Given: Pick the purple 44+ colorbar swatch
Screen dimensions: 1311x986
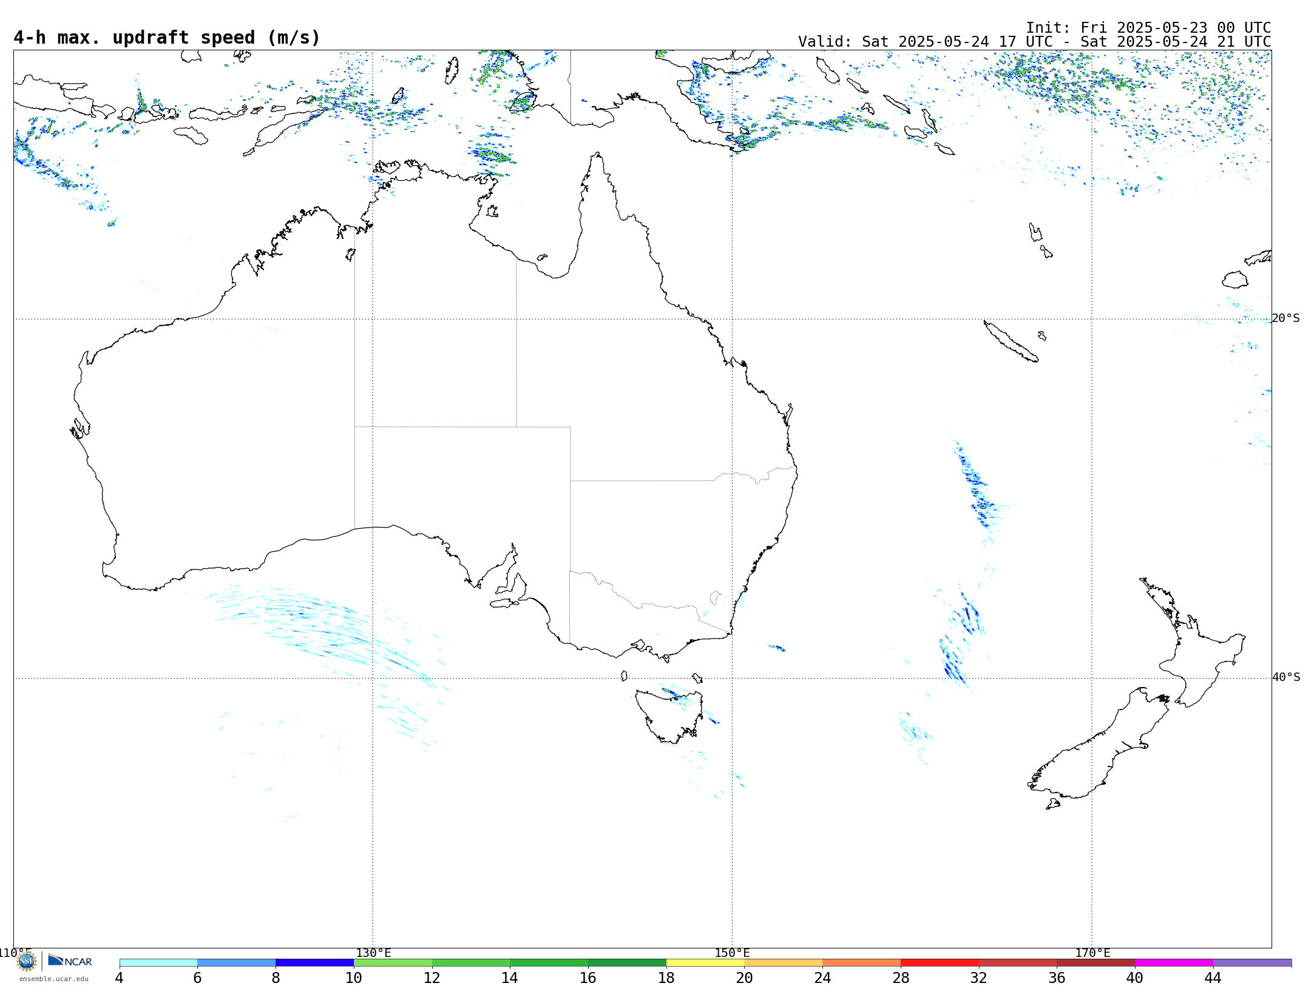Looking at the screenshot, I should (x=1252, y=962).
